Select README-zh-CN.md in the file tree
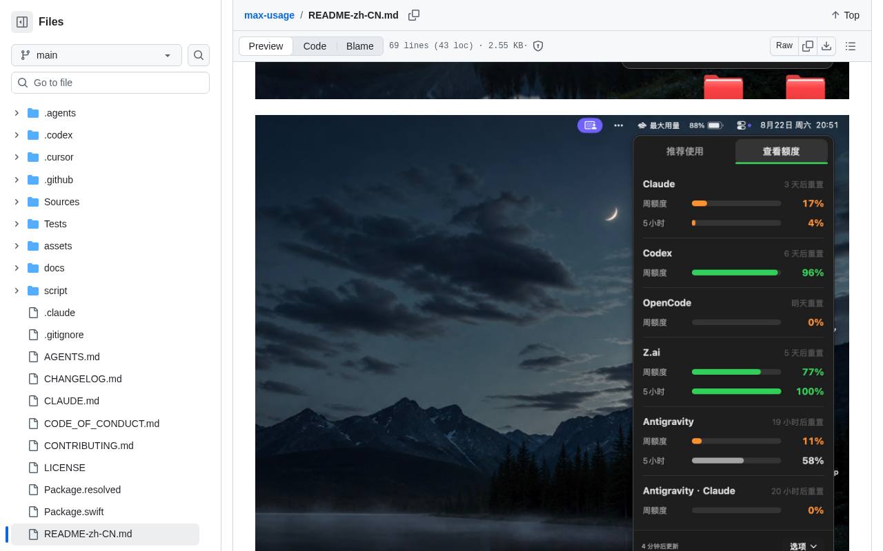 click(x=105, y=534)
